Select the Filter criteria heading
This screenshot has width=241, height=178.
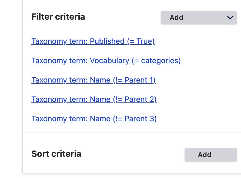(58, 17)
